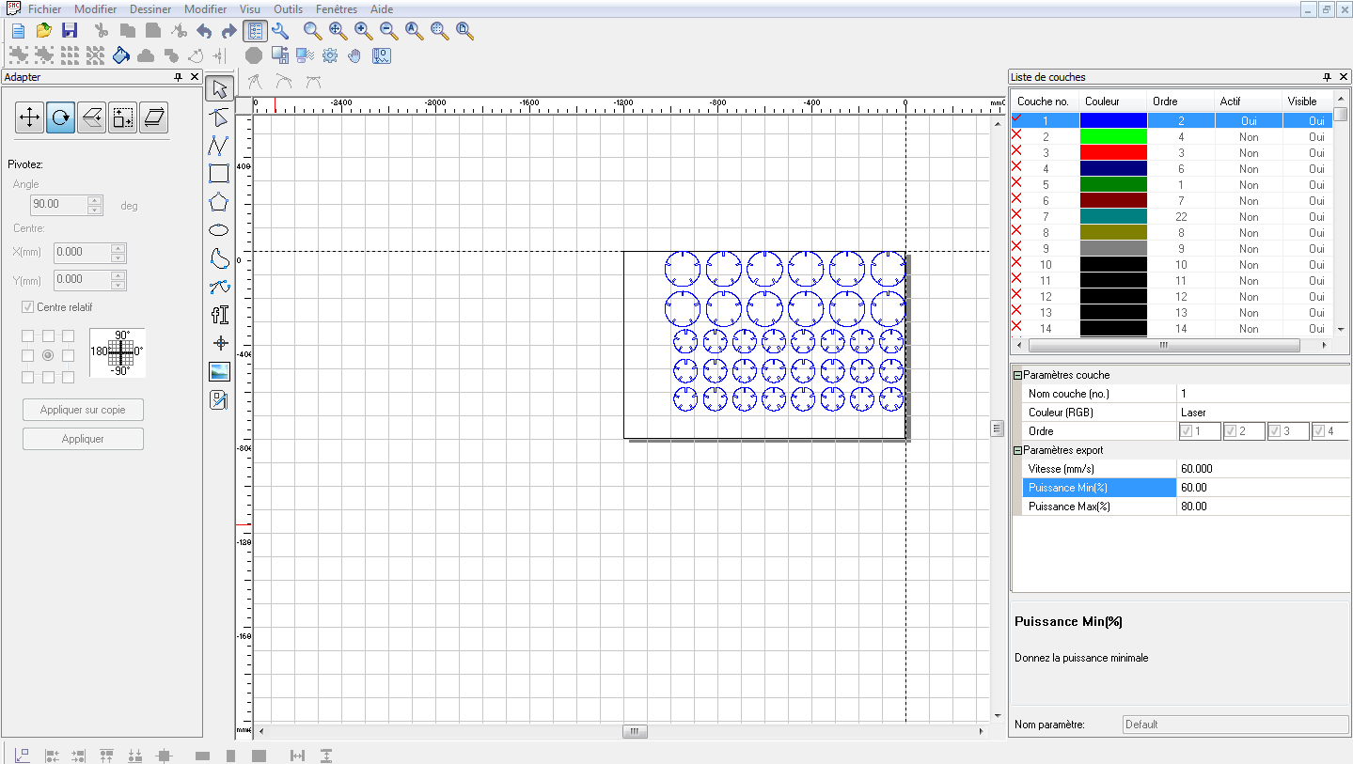Select the Puissance Max(%) value 80.00
The height and width of the screenshot is (764, 1353).
tap(1263, 507)
